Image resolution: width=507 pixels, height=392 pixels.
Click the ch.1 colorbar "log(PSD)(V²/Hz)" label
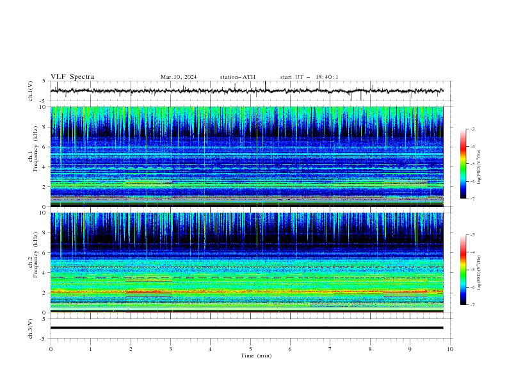point(479,167)
